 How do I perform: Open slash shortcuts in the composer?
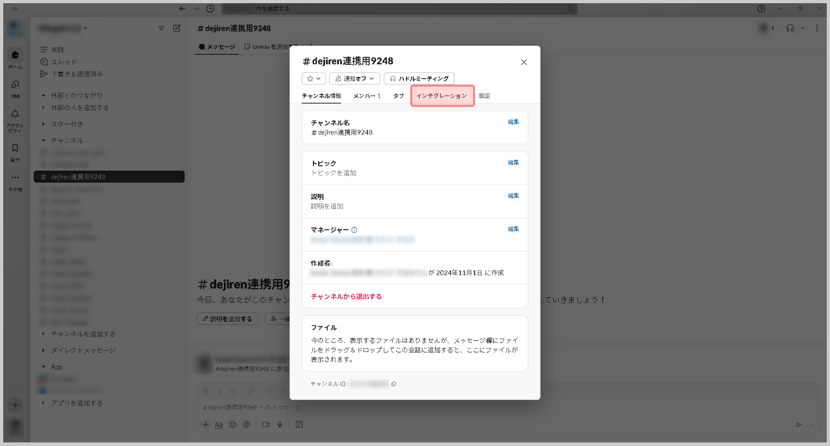click(x=299, y=425)
